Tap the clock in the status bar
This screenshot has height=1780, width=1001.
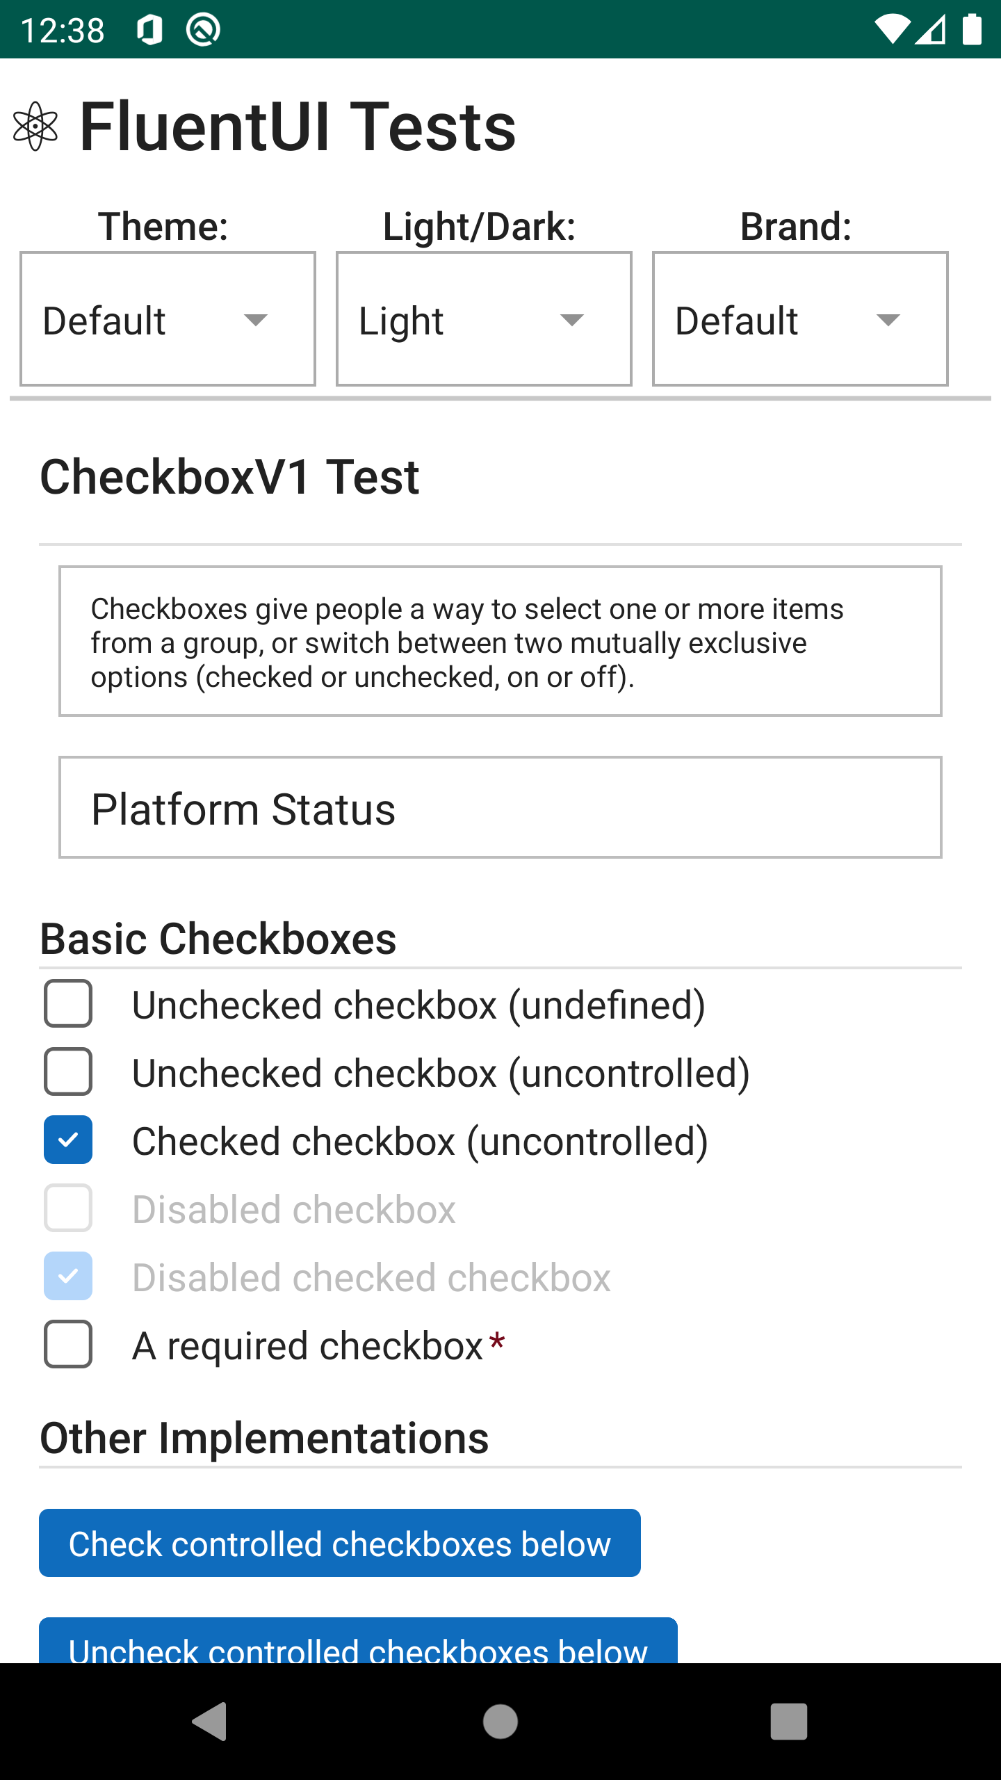coord(63,28)
